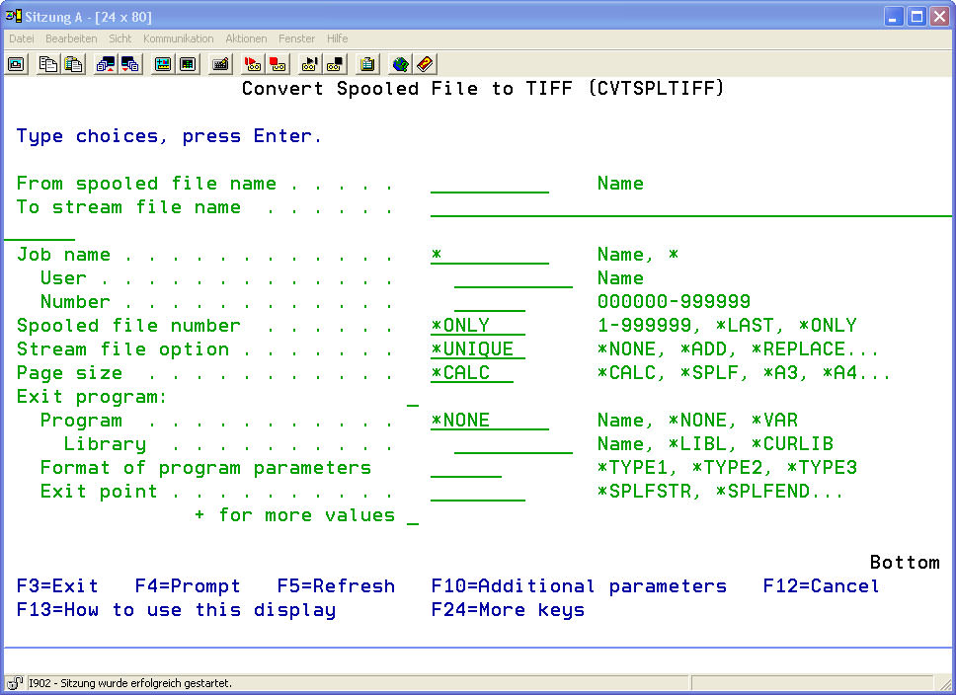Click the help book icon with question mark
This screenshot has width=956, height=695.
coord(425,64)
